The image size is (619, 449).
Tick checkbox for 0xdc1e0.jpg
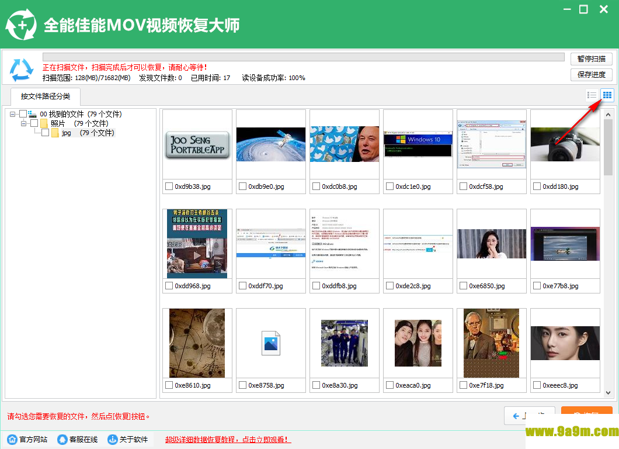390,186
